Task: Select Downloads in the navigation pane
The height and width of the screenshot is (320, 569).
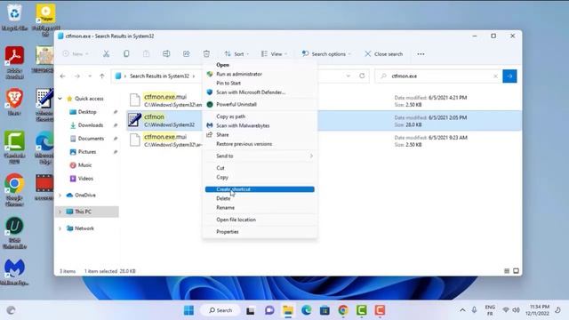Action: pos(91,125)
